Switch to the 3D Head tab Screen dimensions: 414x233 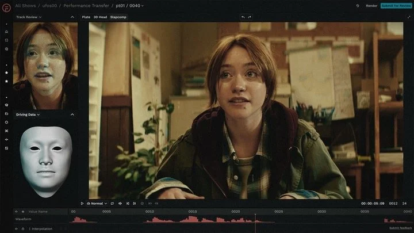100,17
